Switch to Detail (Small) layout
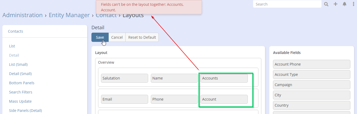Viewport: 357px width, 114px height. click(20, 74)
